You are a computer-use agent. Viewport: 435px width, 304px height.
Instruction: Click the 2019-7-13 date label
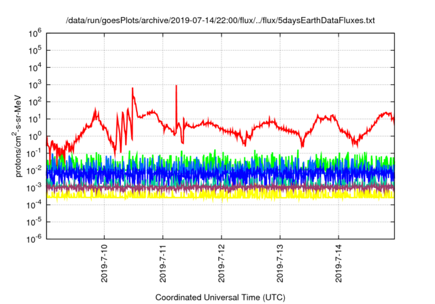coord(280,263)
